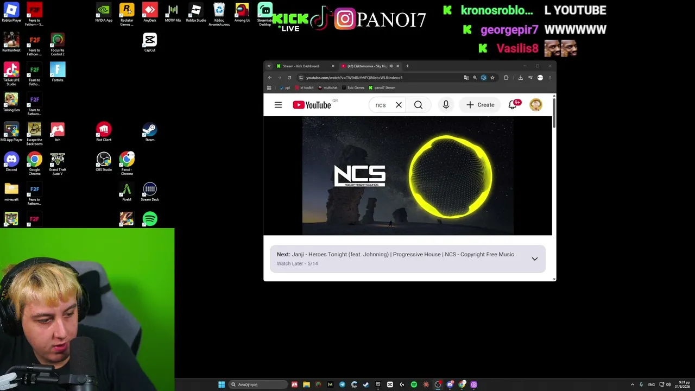
Task: Launch Fortnite from the desktop
Action: point(58,73)
